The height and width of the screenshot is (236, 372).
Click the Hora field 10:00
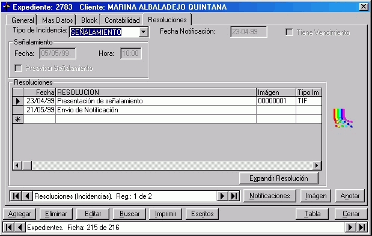pos(131,53)
